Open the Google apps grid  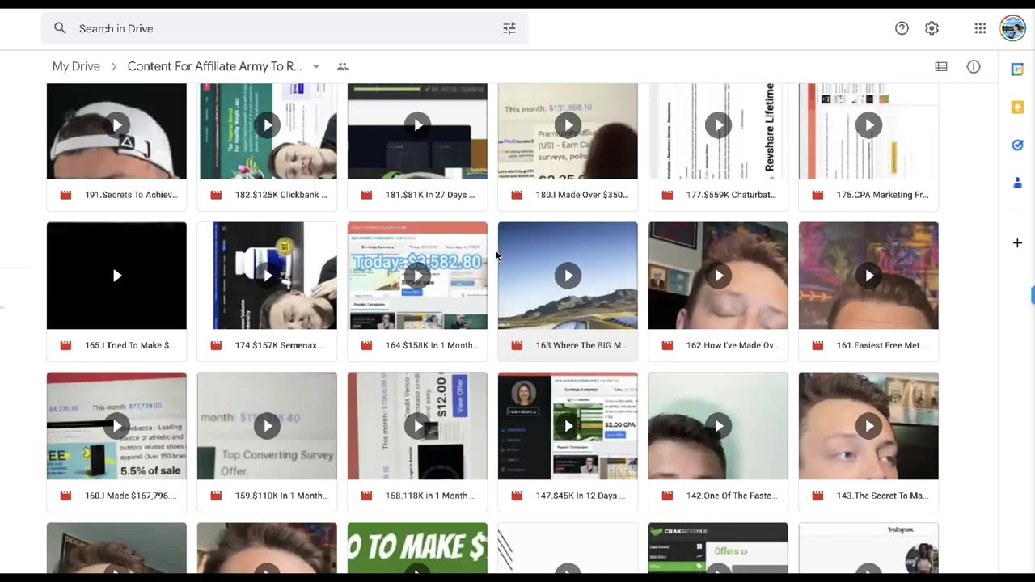980,28
